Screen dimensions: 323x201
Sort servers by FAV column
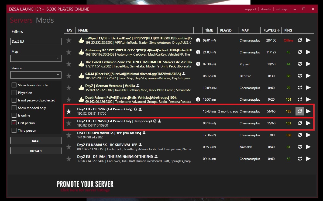pos(70,30)
